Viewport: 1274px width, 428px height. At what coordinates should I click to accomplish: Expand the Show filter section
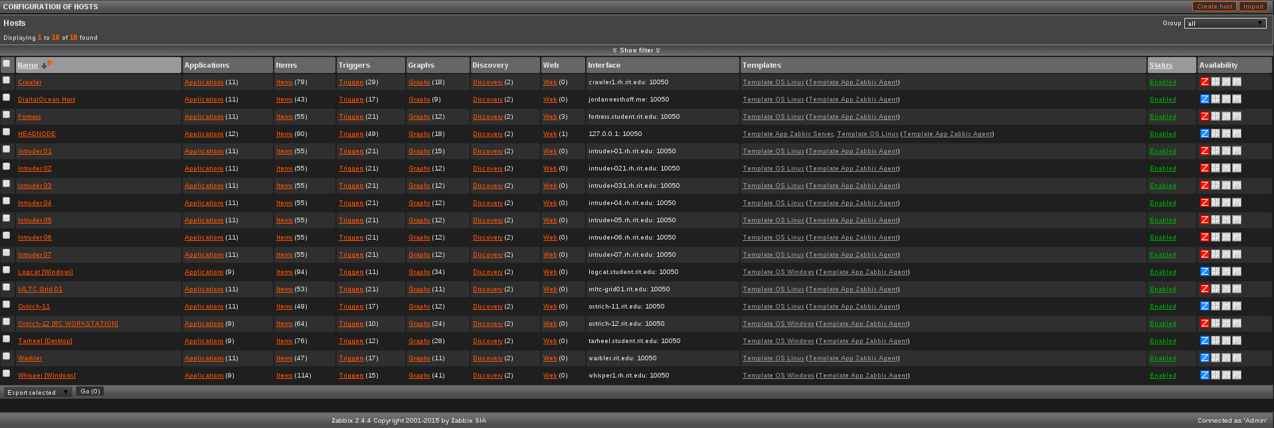[x=636, y=50]
